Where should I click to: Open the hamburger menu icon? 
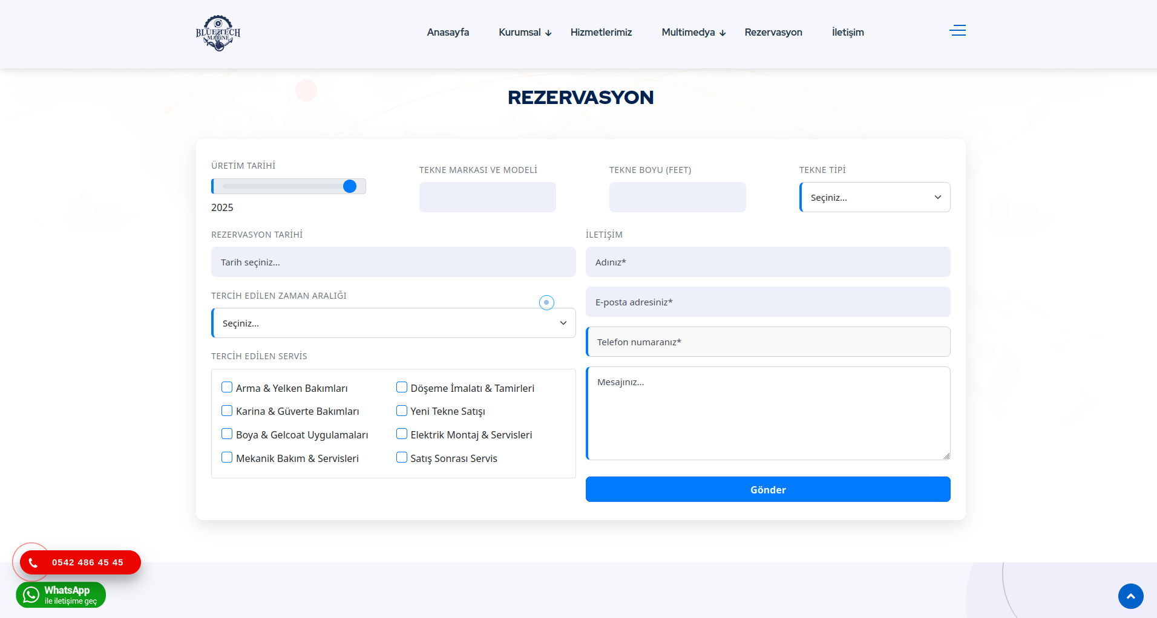click(957, 31)
